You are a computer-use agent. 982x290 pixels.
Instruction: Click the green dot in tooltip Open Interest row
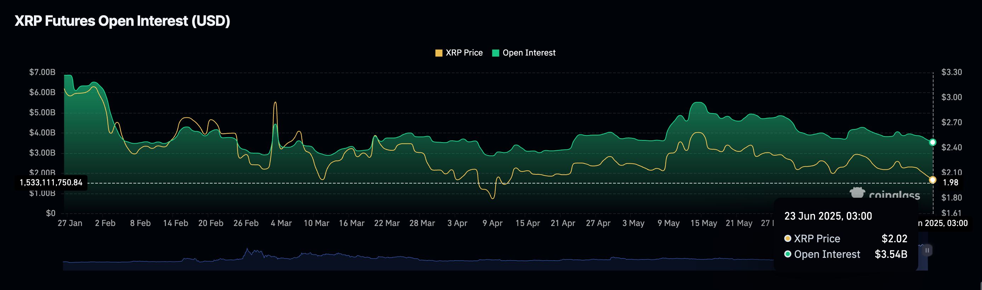pos(787,254)
